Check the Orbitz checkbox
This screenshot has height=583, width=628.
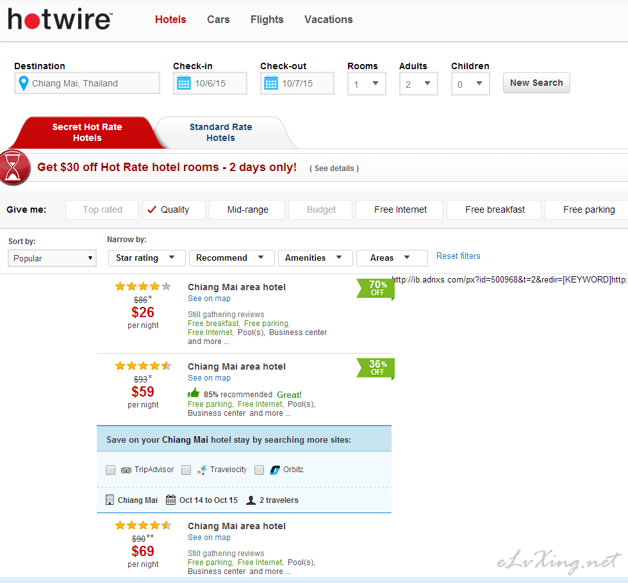click(x=259, y=470)
